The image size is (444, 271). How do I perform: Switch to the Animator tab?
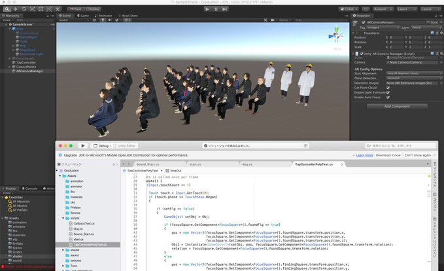pos(105,16)
